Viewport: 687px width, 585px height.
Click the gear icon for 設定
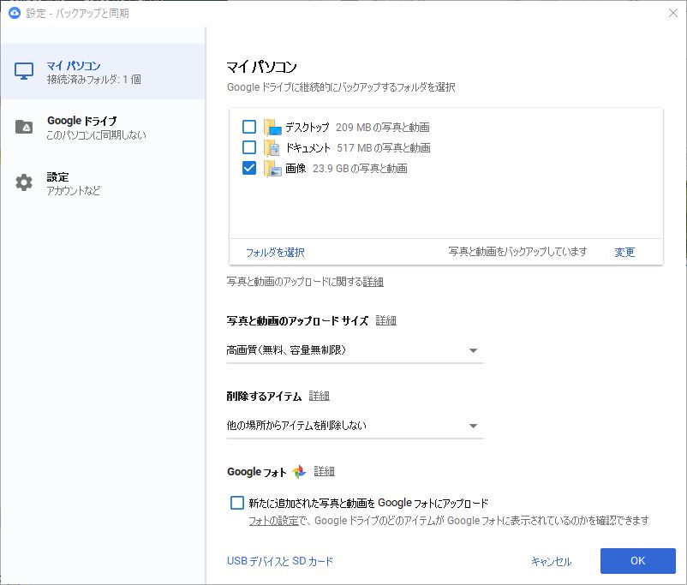click(24, 182)
